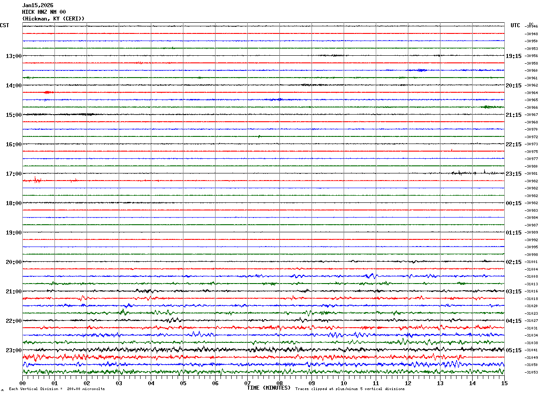Select the station code "HICK HNZ NM 00"
Viewport: 540px width, 395px height.
point(44,12)
